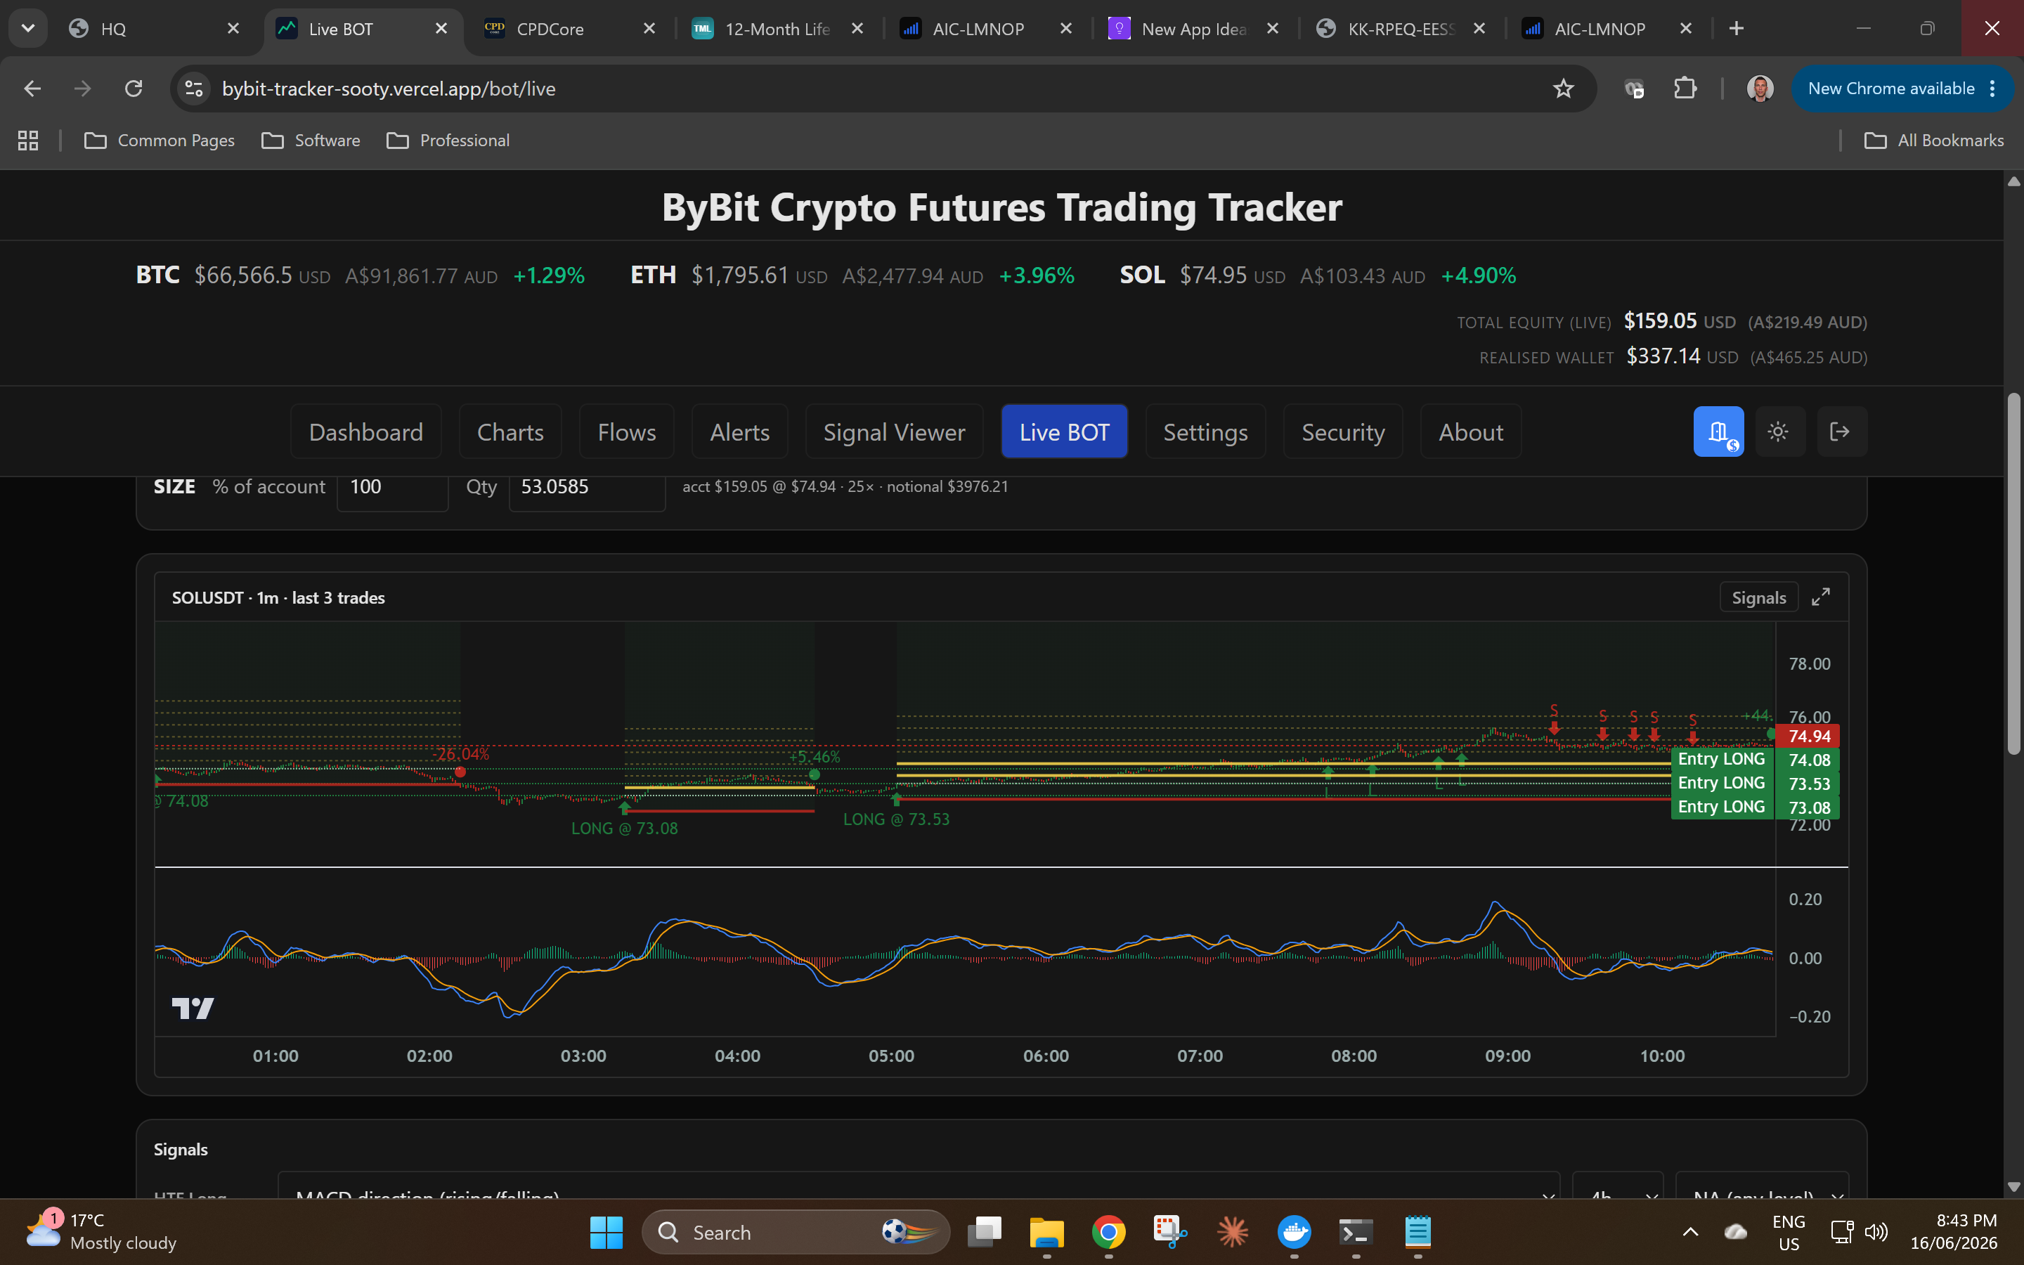Open Google Chrome from the taskbar

(1108, 1233)
